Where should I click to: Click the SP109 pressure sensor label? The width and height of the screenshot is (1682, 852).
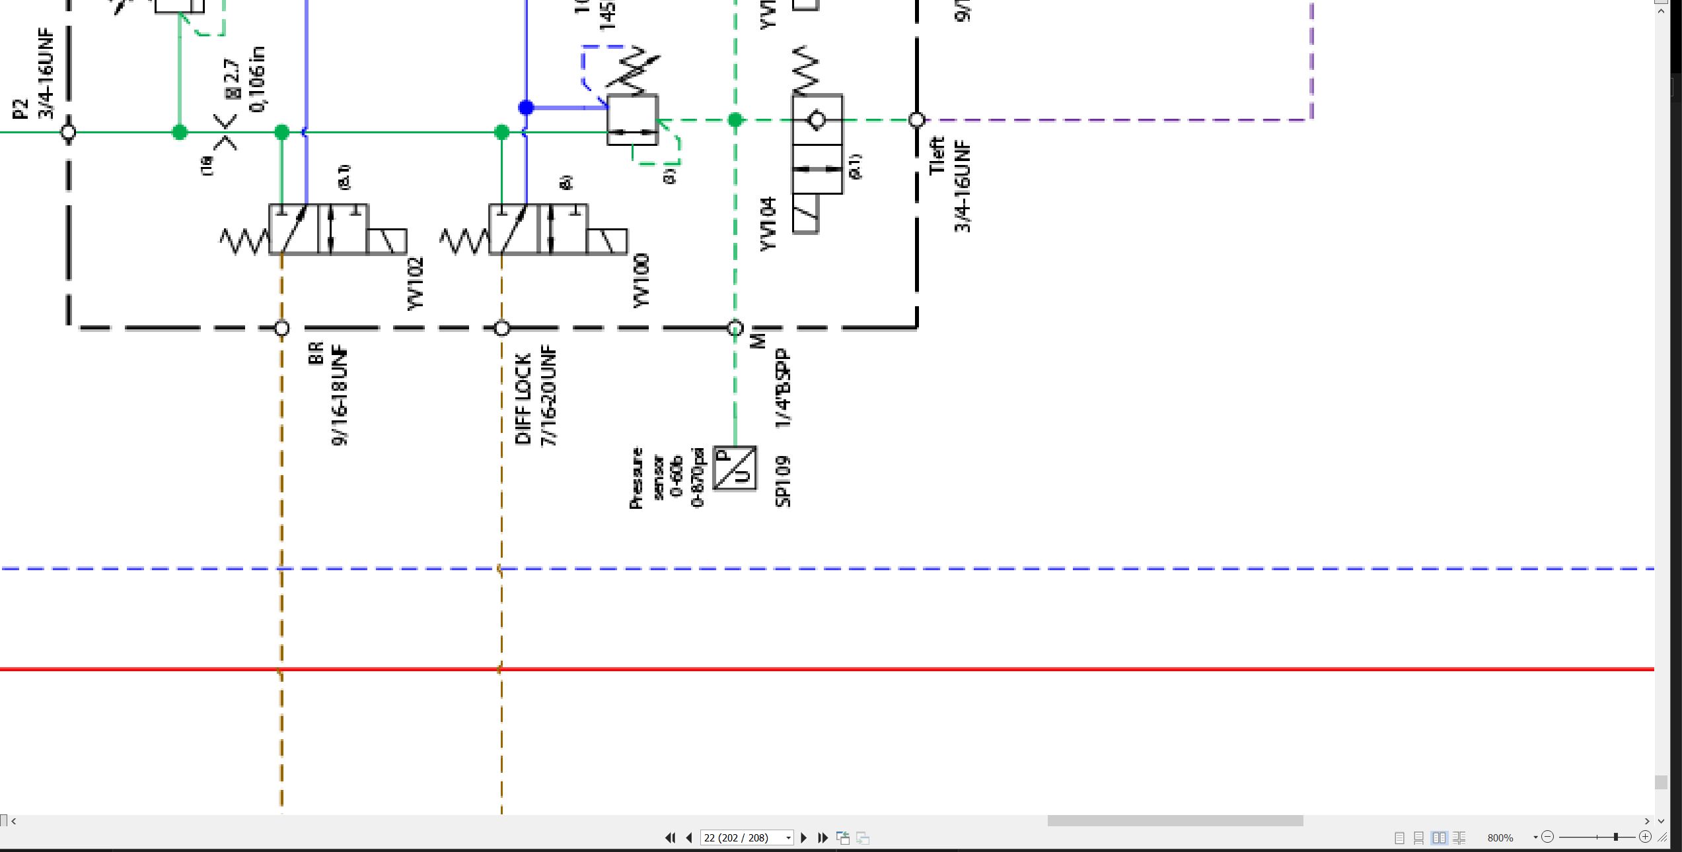[x=783, y=481]
